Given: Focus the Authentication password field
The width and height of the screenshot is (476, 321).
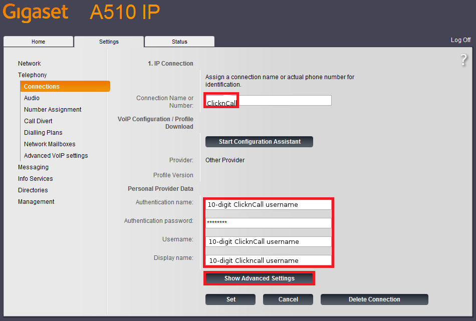Looking at the screenshot, I should [269, 223].
